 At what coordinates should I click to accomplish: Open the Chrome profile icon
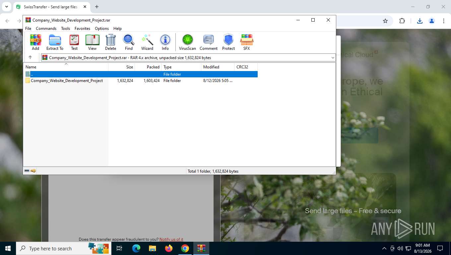click(432, 21)
